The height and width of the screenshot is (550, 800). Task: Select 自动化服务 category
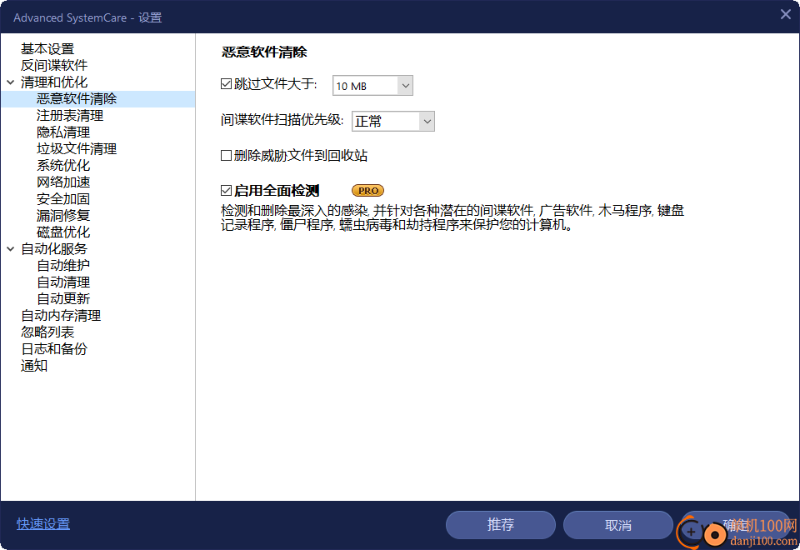[x=54, y=249]
